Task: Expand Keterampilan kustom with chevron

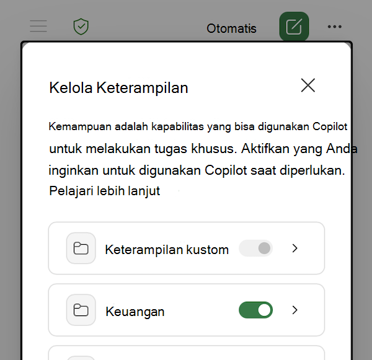Action: coord(295,248)
